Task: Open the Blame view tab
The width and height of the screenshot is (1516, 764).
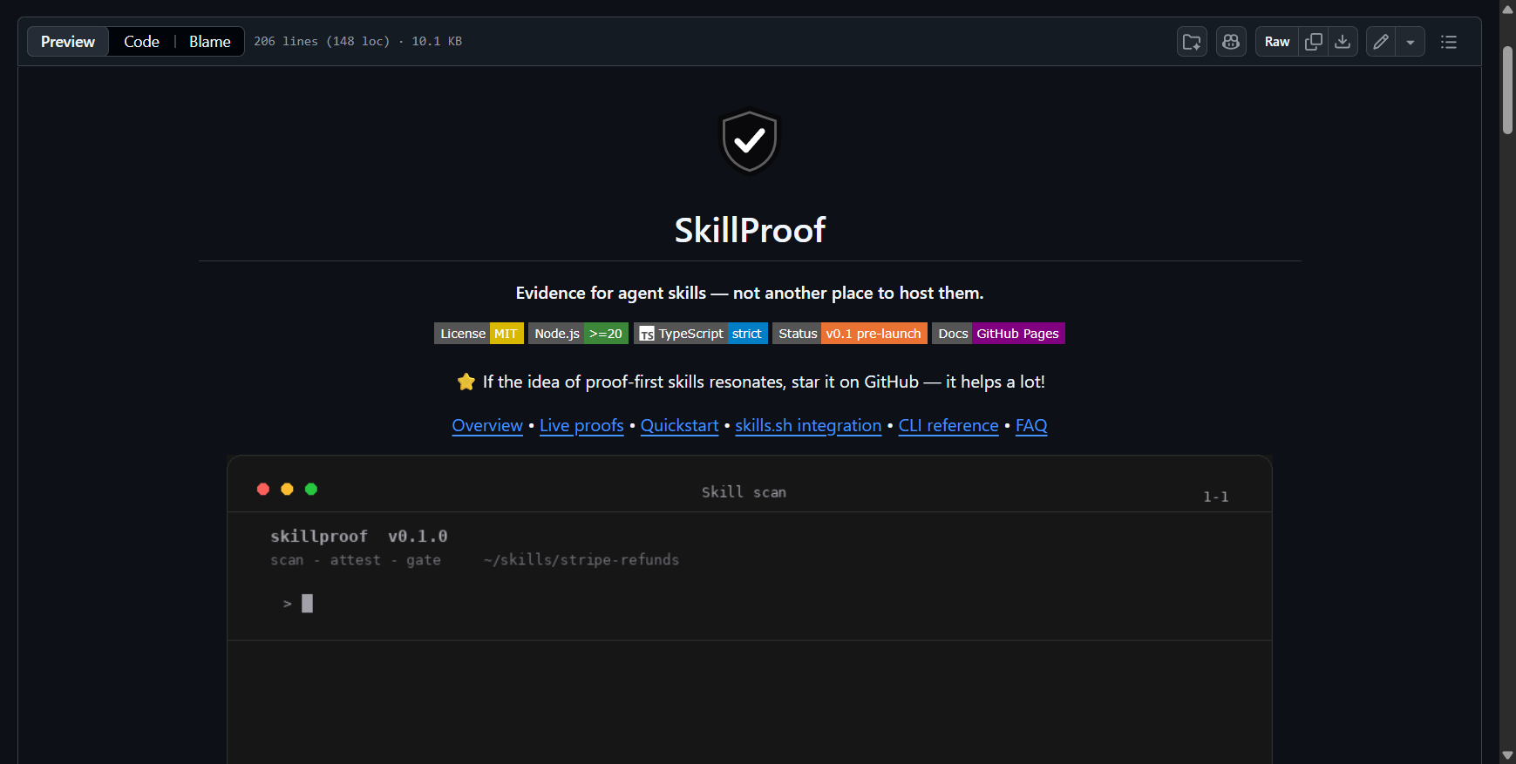Action: click(210, 42)
